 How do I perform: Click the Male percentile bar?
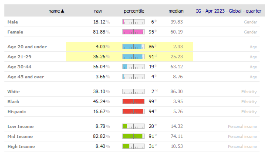[133, 22]
